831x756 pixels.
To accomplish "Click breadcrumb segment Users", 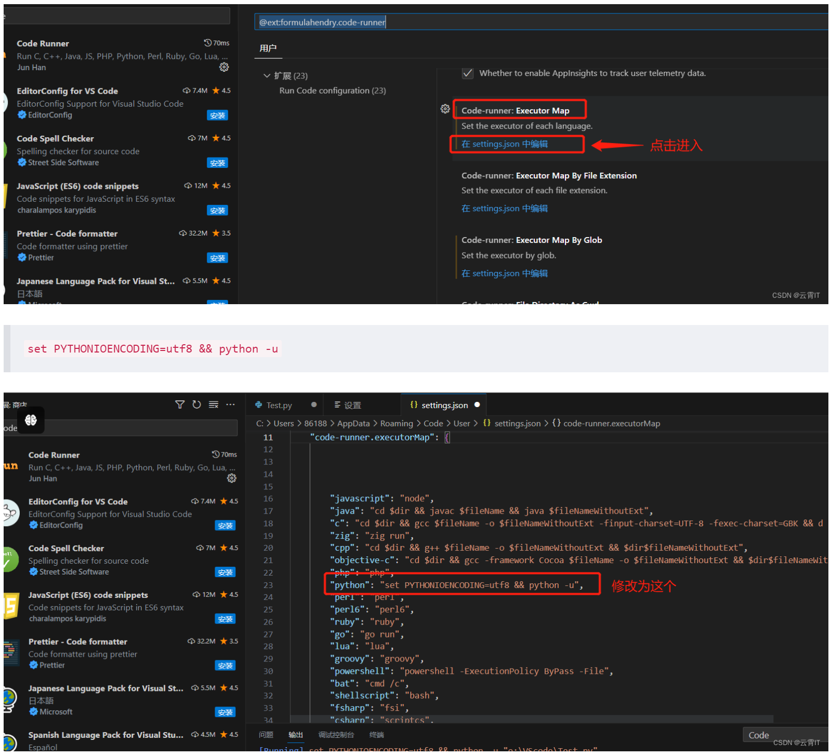I will 284,424.
